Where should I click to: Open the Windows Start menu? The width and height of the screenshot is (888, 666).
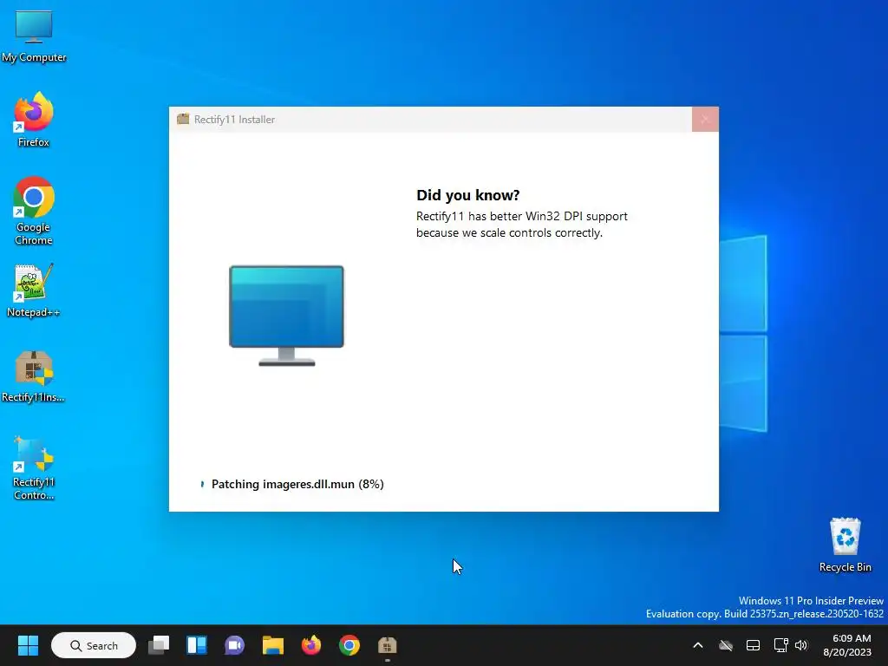tap(28, 645)
